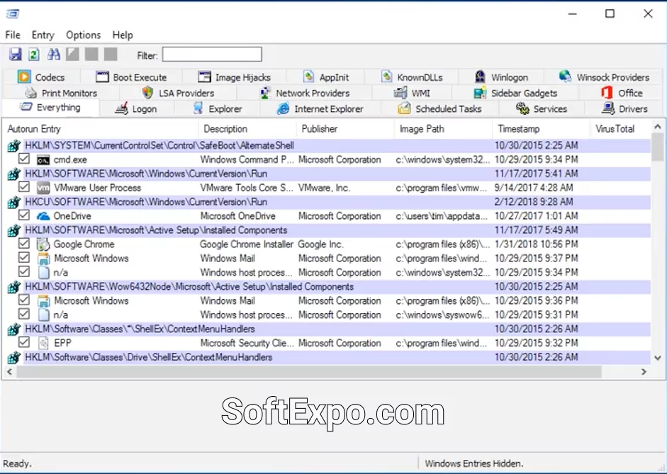
Task: Open the Options menu
Action: point(83,35)
